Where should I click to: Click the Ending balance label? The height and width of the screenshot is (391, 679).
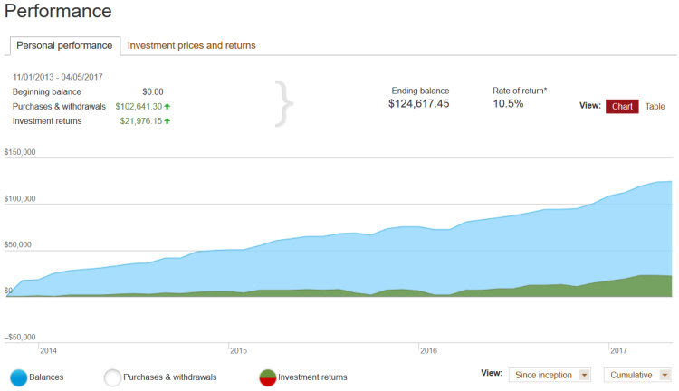420,91
